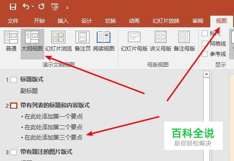
Task: Open Customize Quick Access Toolbar dropdown
Action: pyautogui.click(x=68, y=8)
